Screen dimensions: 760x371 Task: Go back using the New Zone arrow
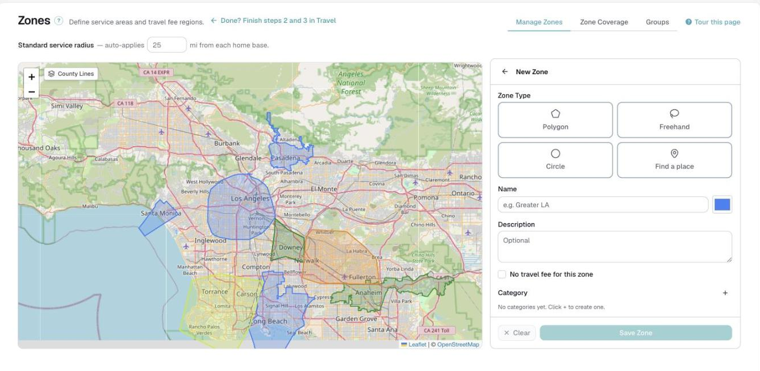[x=505, y=72]
